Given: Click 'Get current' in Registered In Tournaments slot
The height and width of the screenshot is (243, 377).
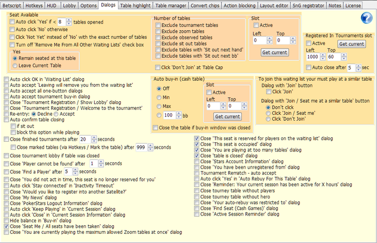Looking at the screenshot, I should point(351,43).
